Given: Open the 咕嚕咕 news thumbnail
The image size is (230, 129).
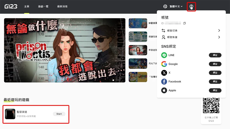Looking at the screenshot, I should [x=138, y=77].
